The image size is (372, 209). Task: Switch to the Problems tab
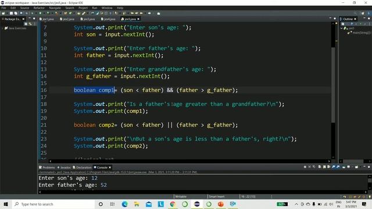pyautogui.click(x=47, y=167)
